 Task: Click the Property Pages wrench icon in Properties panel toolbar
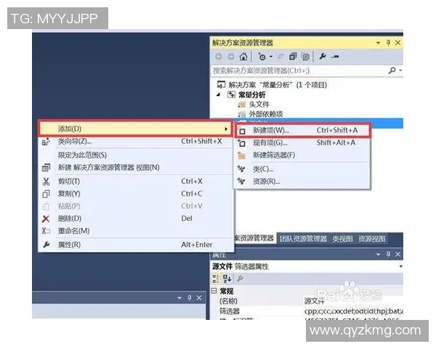pos(240,278)
